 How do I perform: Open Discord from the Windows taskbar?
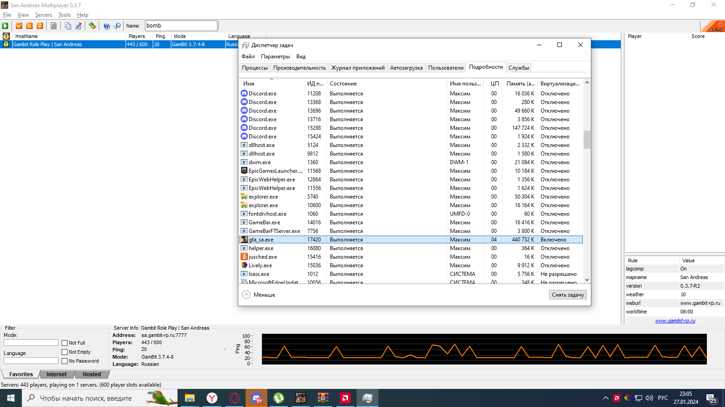[x=256, y=398]
